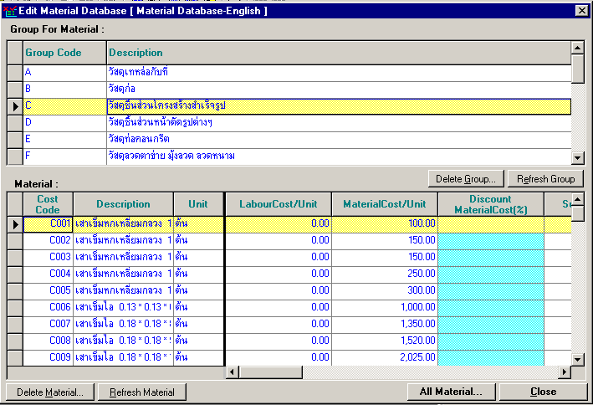Click the unit cell in C005 row
Image resolution: width=593 pixels, height=405 pixels.
198,290
